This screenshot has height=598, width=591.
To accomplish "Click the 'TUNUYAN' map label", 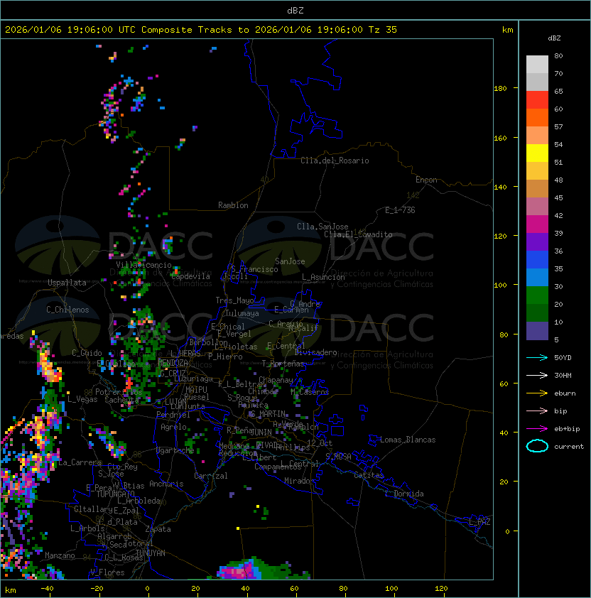I will [x=151, y=553].
